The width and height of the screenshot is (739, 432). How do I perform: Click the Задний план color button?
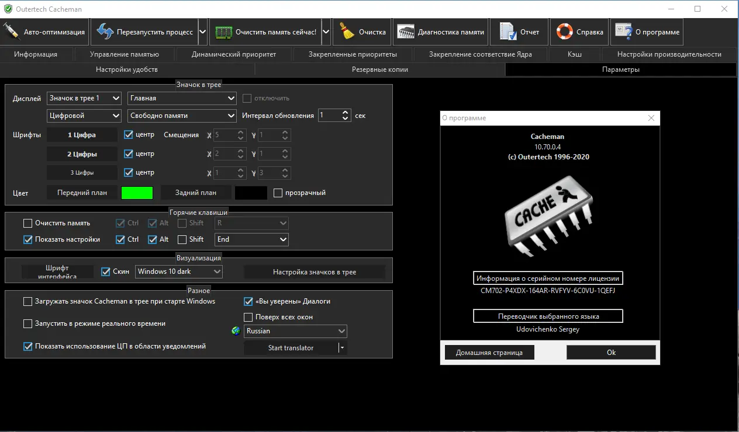coord(196,193)
